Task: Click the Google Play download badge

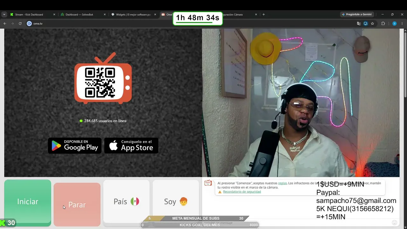Action: point(75,146)
